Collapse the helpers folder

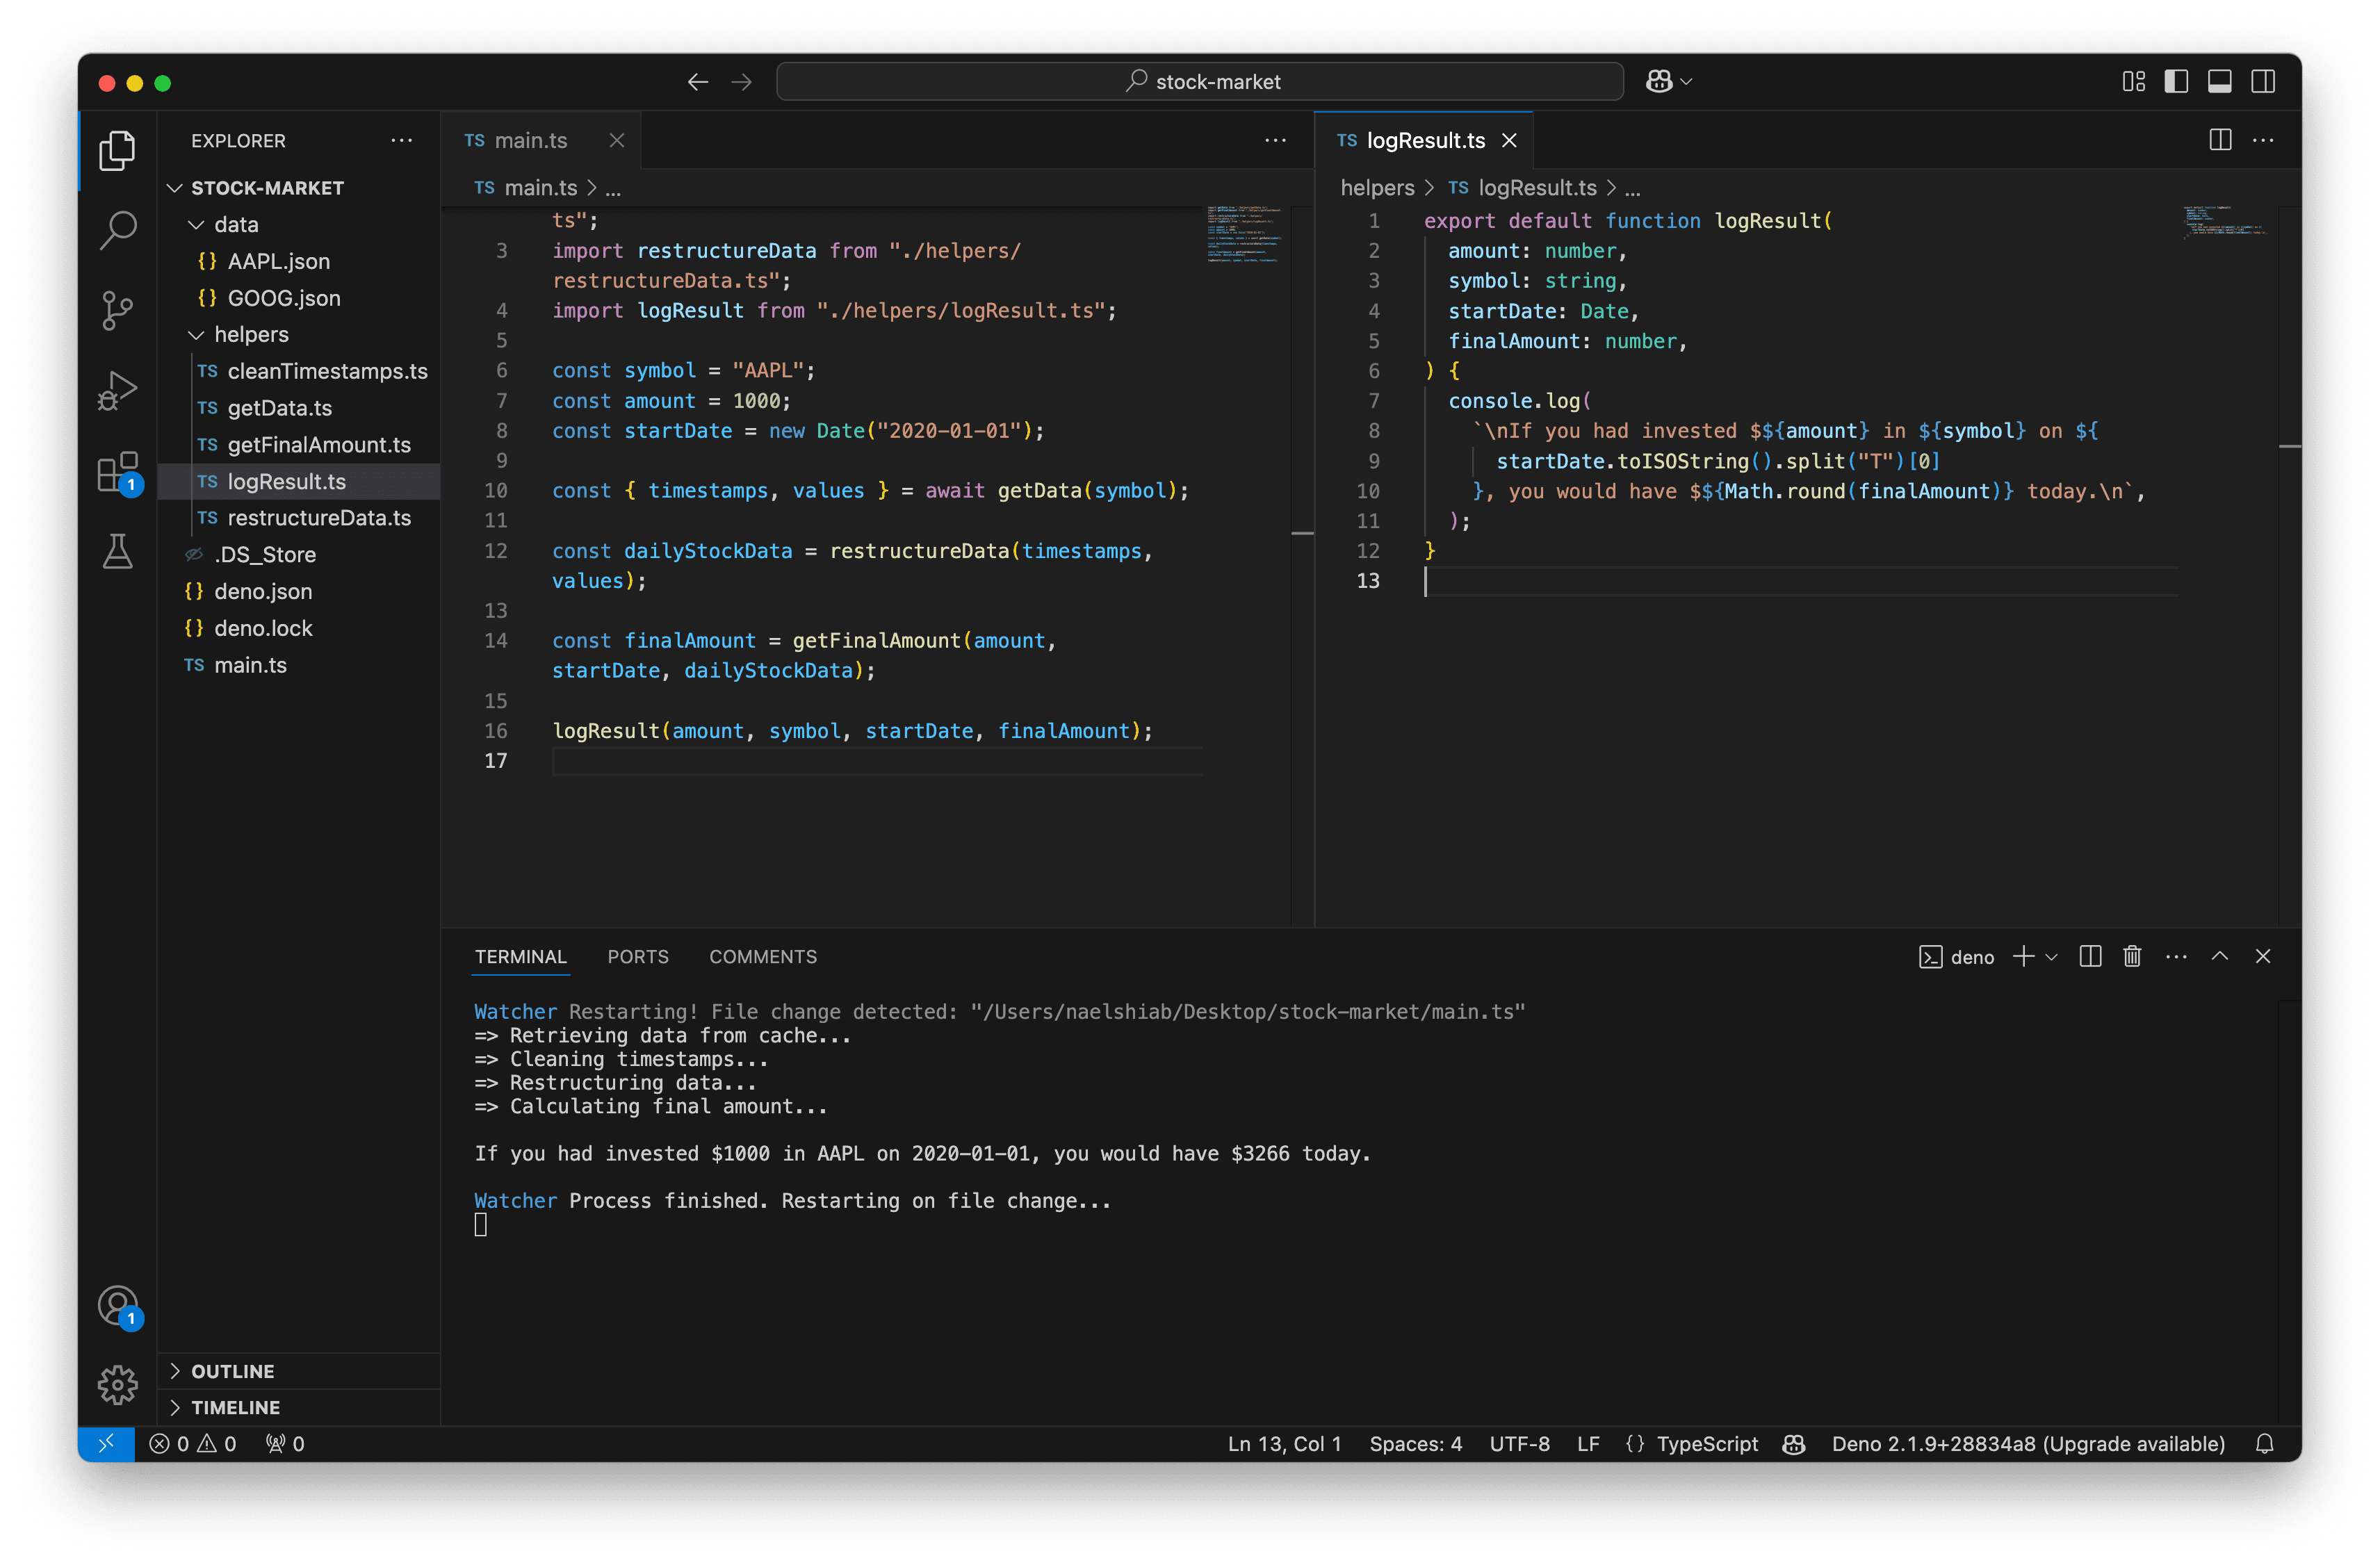tap(299, 335)
